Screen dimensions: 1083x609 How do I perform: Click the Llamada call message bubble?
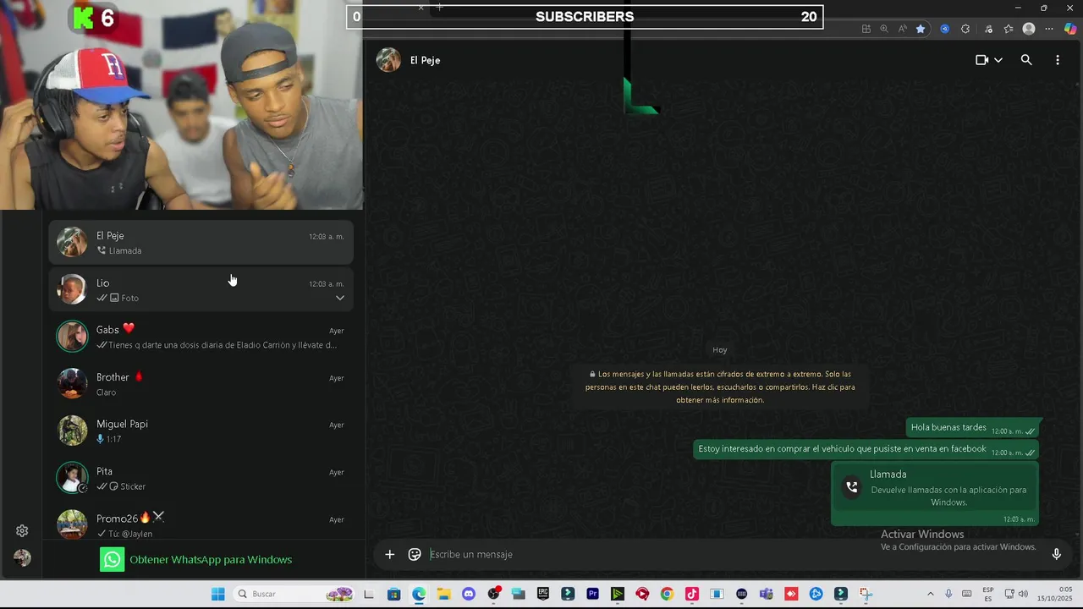[x=935, y=493]
